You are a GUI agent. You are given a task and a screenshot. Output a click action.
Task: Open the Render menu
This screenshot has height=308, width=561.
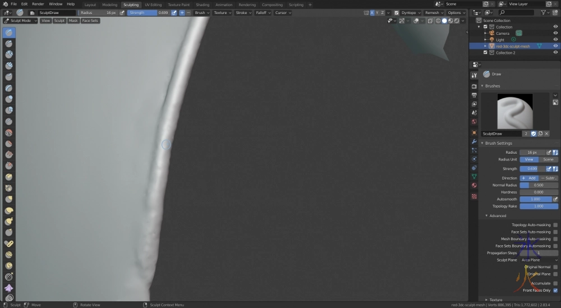pos(38,4)
